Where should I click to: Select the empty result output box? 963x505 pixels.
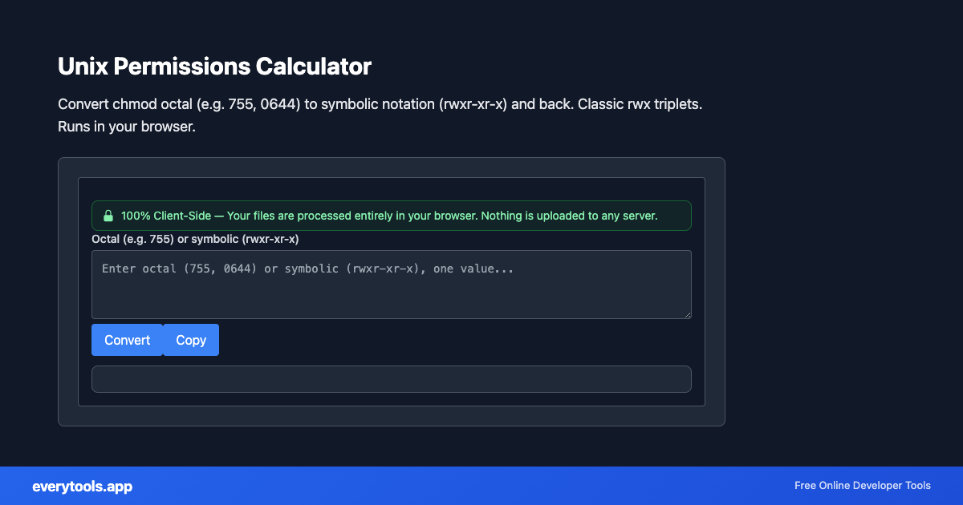coord(391,378)
